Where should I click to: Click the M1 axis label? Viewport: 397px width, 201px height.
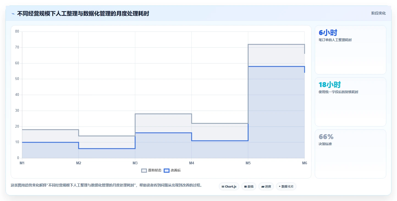point(22,163)
